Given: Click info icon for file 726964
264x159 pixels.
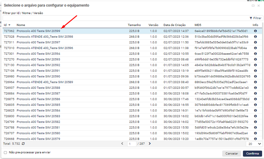Looking at the screenshot, I should [x=255, y=82].
